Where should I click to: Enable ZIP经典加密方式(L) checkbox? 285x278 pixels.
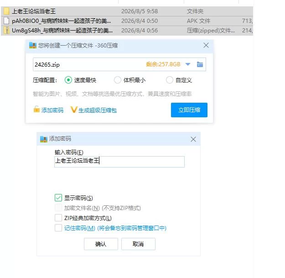[58, 218]
